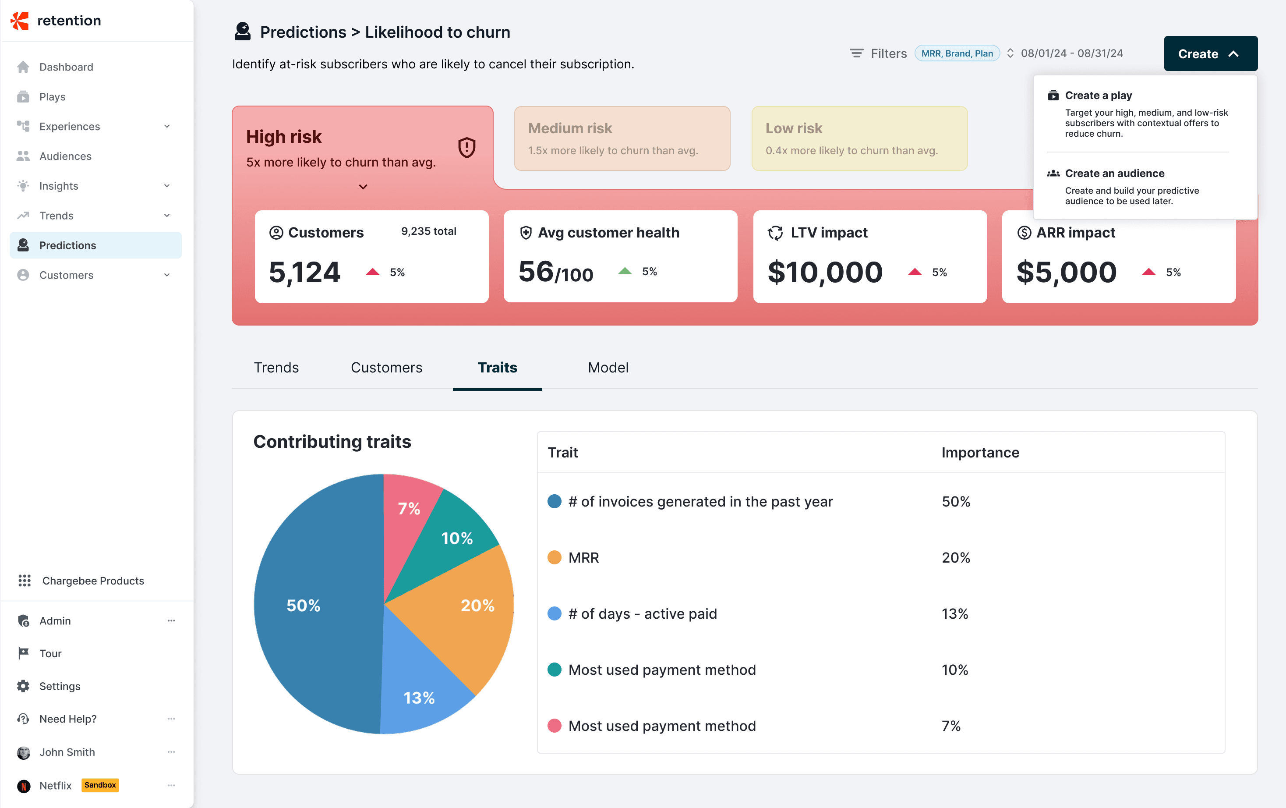Open Admin more options ellipsis
Viewport: 1286px width, 808px height.
[x=171, y=620]
